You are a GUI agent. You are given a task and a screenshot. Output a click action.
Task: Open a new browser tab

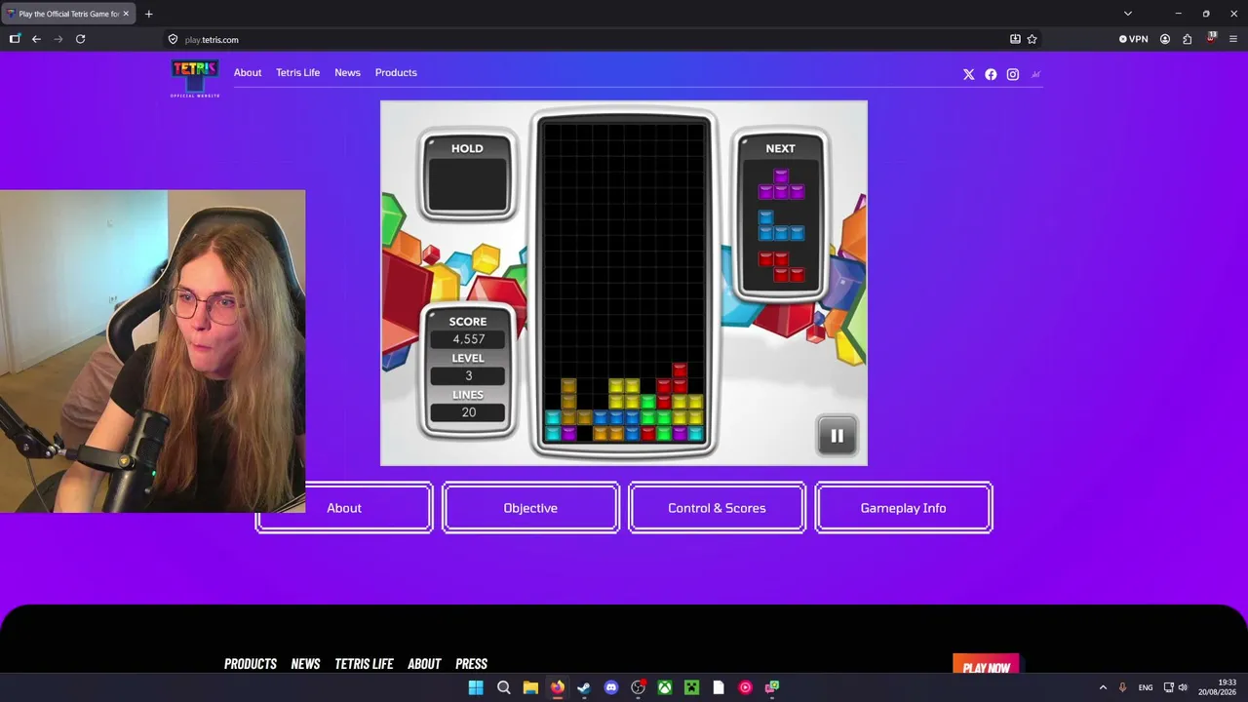(x=148, y=14)
